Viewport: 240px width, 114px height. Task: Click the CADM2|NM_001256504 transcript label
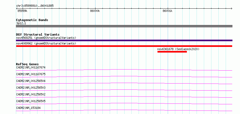31,81
